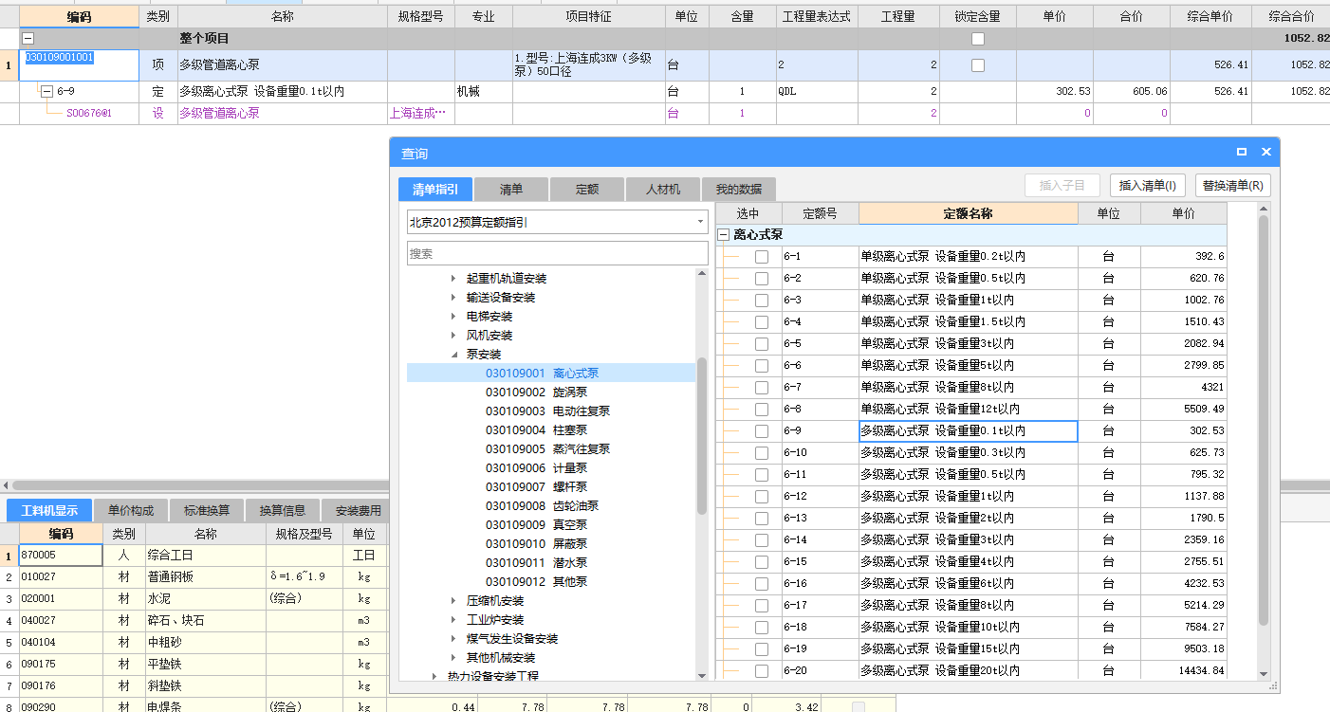Click the 定额号 column header
Image resolution: width=1330 pixels, height=712 pixels.
point(820,213)
